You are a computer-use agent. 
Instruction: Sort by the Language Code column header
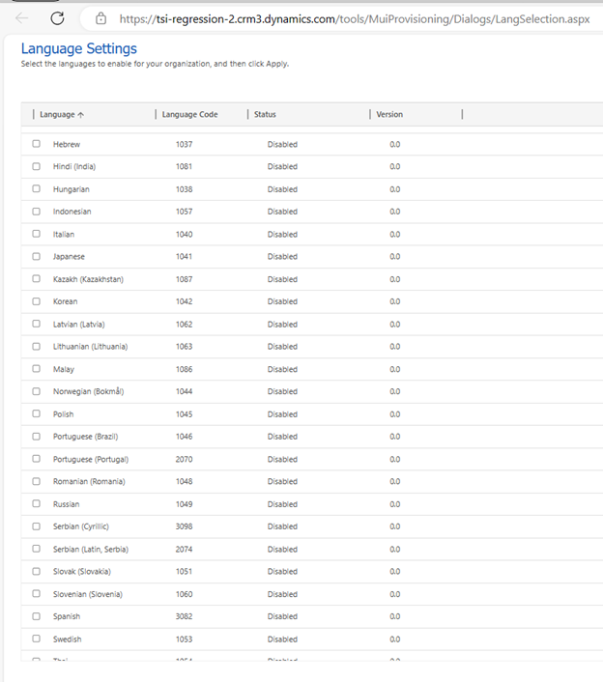(x=189, y=115)
